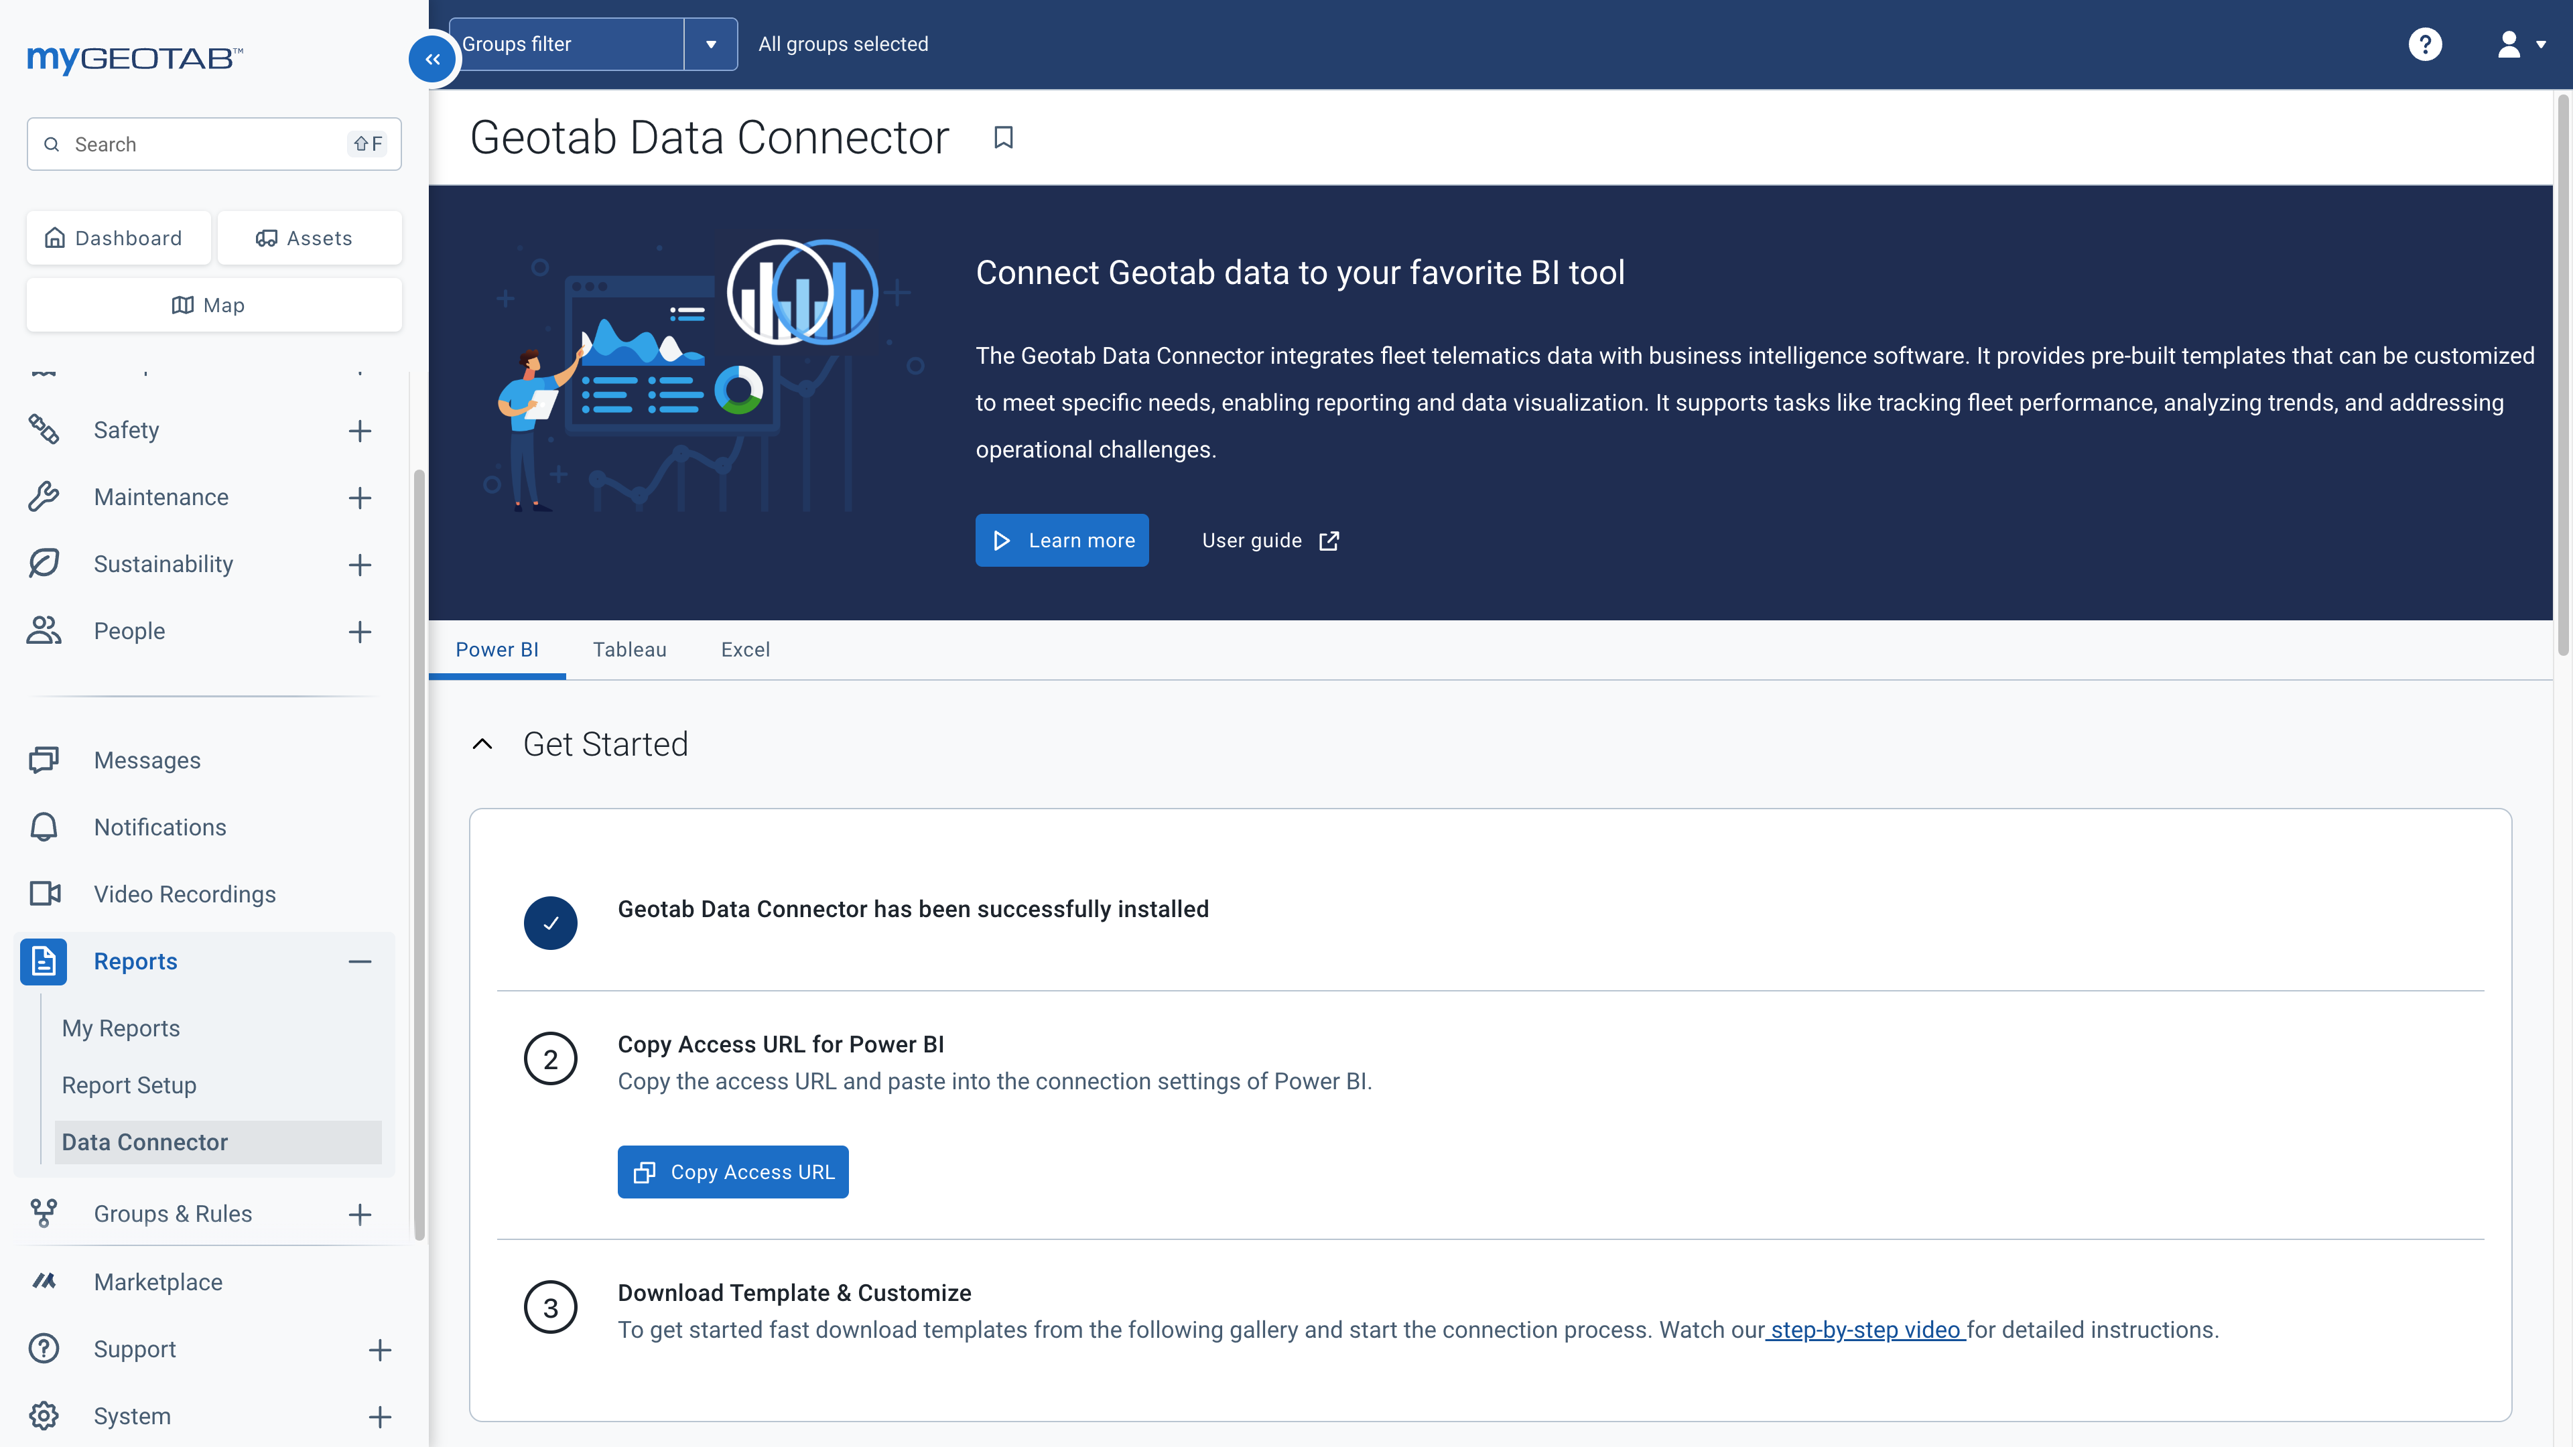This screenshot has height=1447, width=2573.
Task: Click the search magnifier icon
Action: [52, 144]
